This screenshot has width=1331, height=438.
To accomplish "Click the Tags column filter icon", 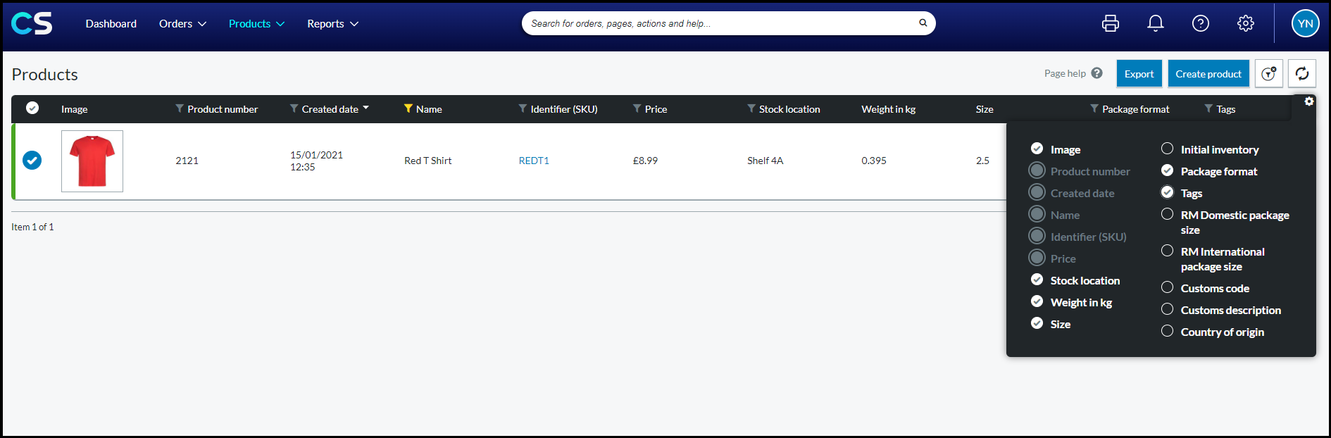I will [x=1208, y=108].
